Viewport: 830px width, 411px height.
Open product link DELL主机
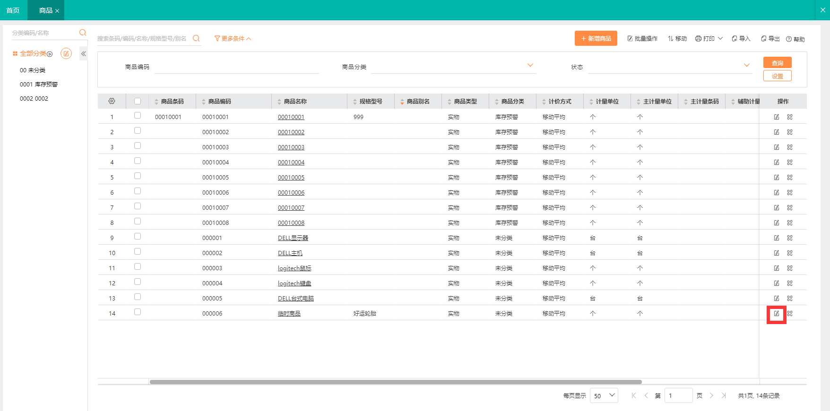pyautogui.click(x=290, y=253)
